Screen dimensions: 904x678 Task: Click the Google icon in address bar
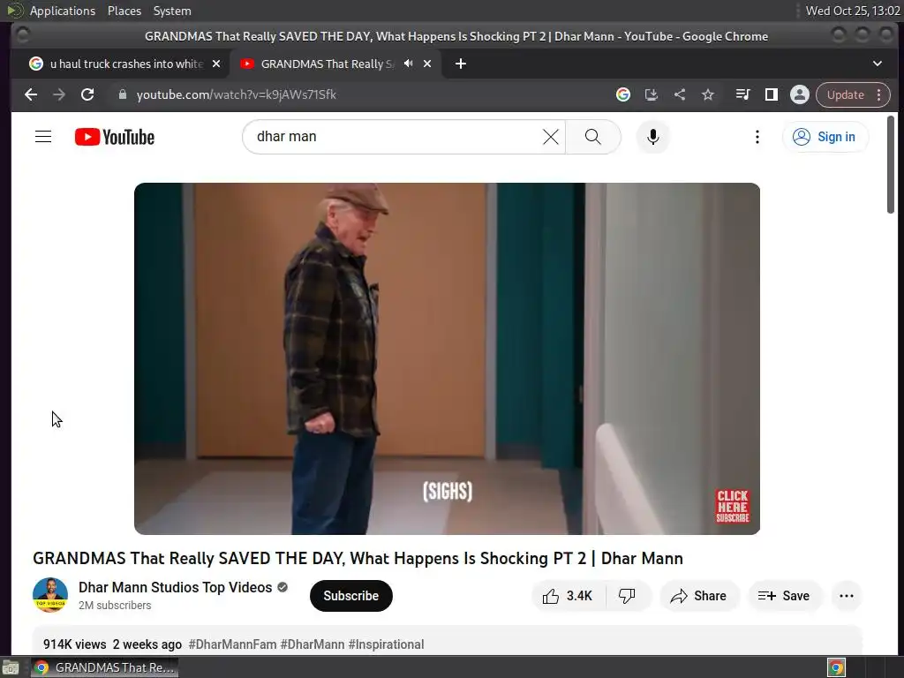(x=622, y=94)
